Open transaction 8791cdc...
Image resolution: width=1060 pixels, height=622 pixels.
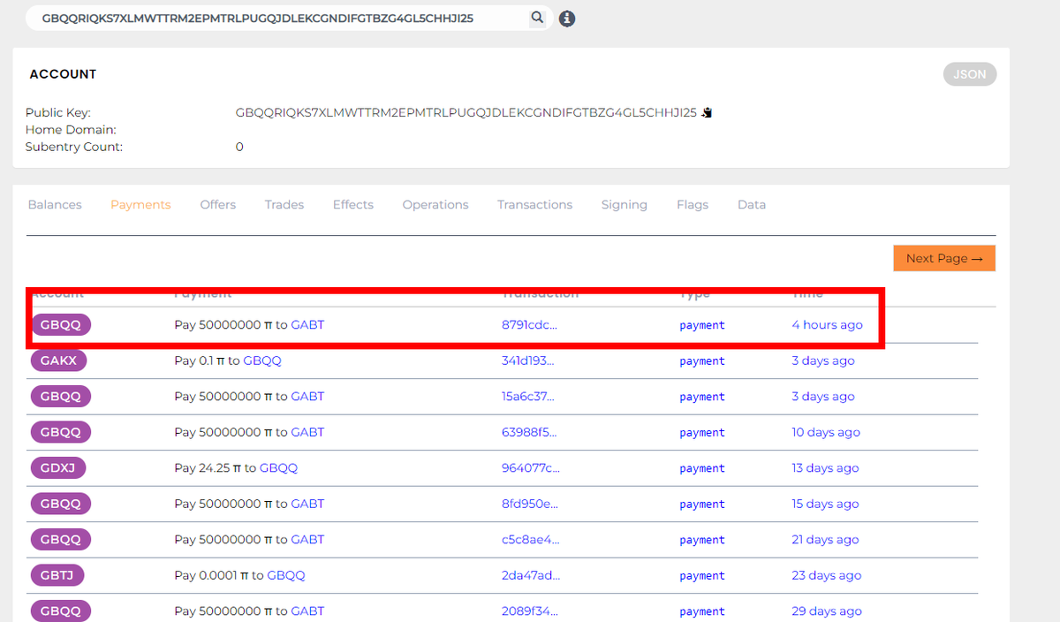point(529,325)
